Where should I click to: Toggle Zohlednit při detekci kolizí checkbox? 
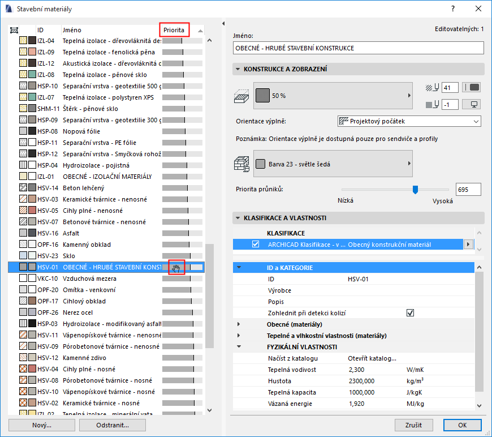(x=410, y=313)
